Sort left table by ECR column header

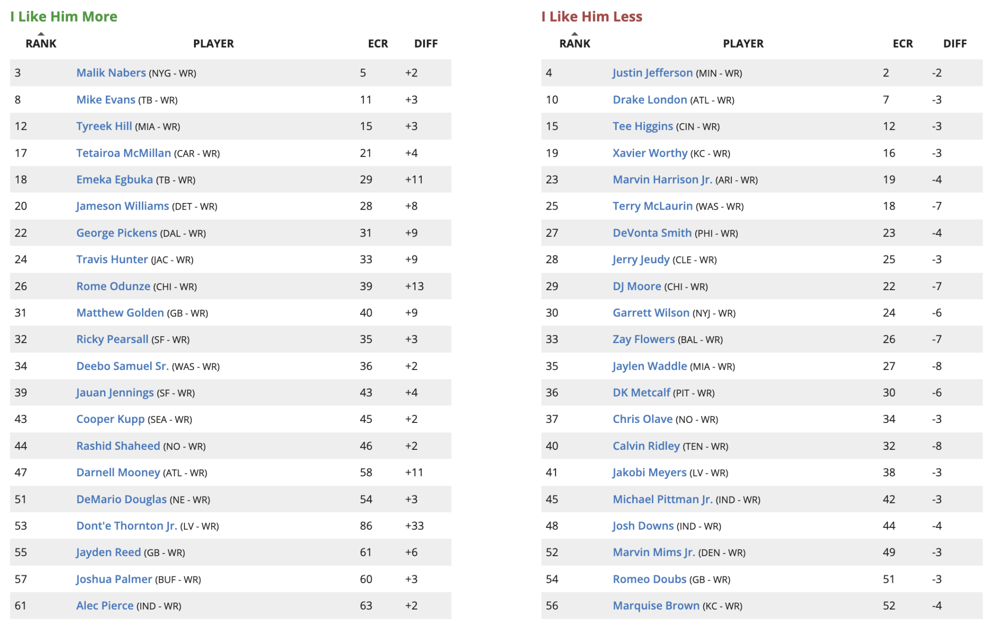coord(378,43)
